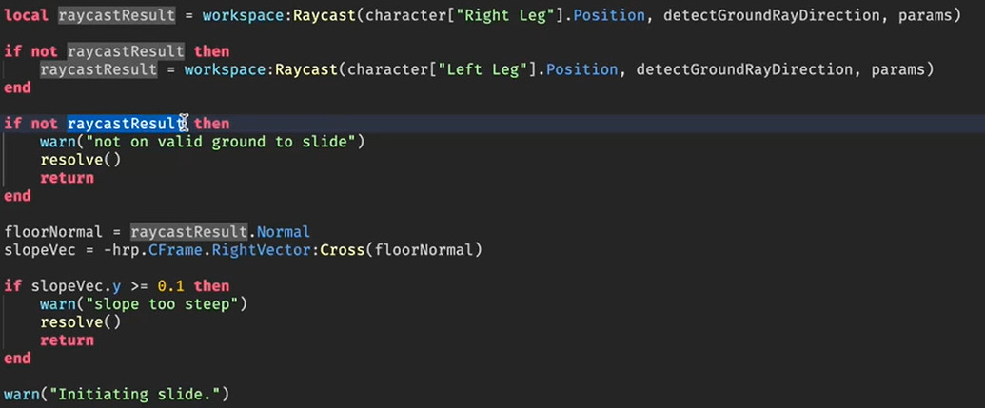Image resolution: width=985 pixels, height=408 pixels.
Task: Click the '.Normal' property after raycastResult
Action: (x=279, y=232)
